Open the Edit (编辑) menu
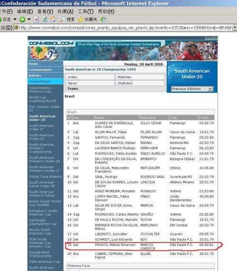Viewport: 237px width, 271px height. (25, 11)
